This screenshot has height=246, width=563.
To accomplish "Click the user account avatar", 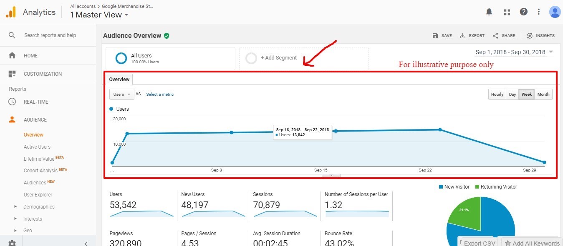I will point(555,12).
